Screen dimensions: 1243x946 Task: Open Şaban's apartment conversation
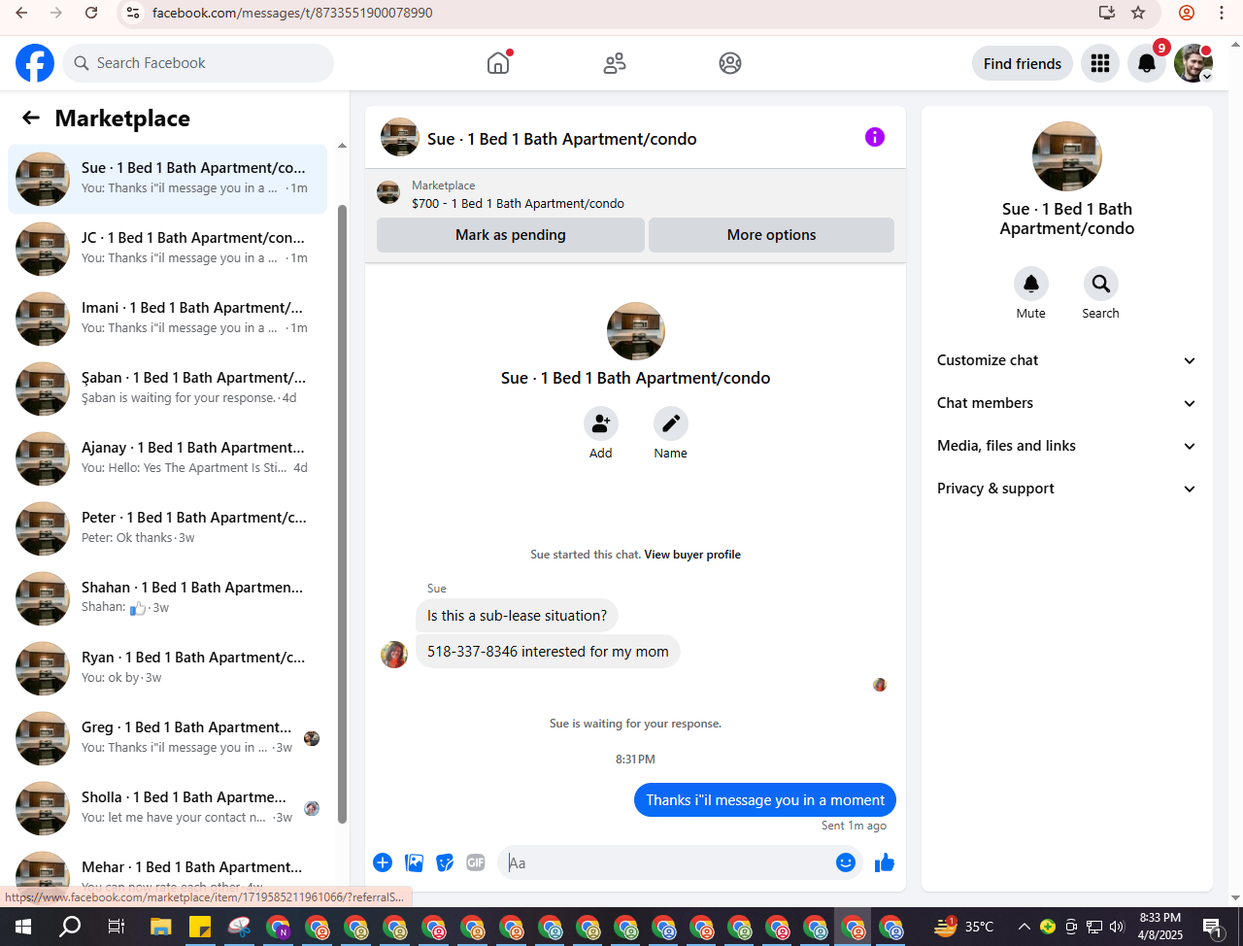[167, 389]
